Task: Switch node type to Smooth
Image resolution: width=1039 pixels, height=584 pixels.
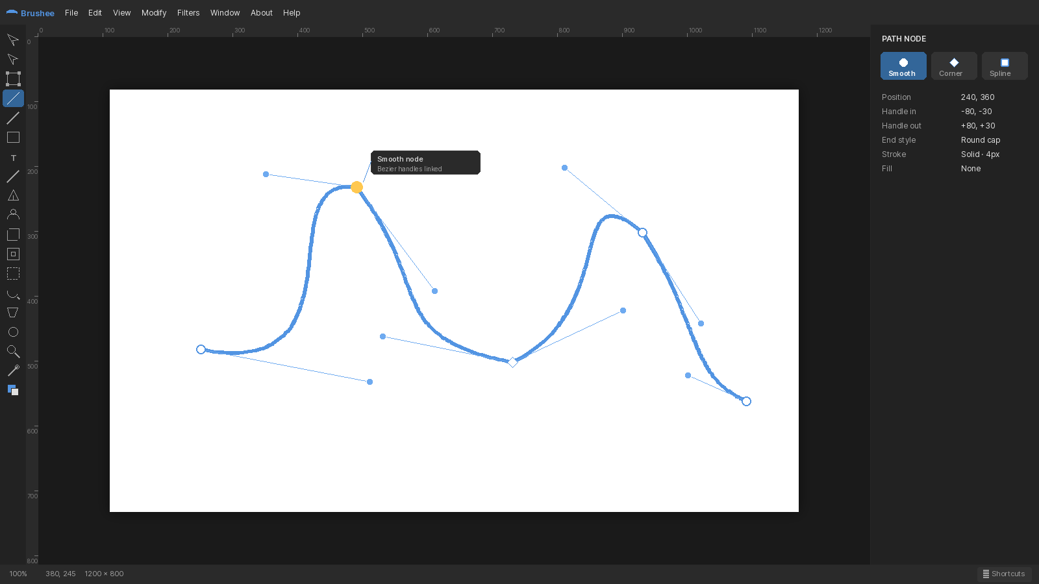Action: coord(903,66)
